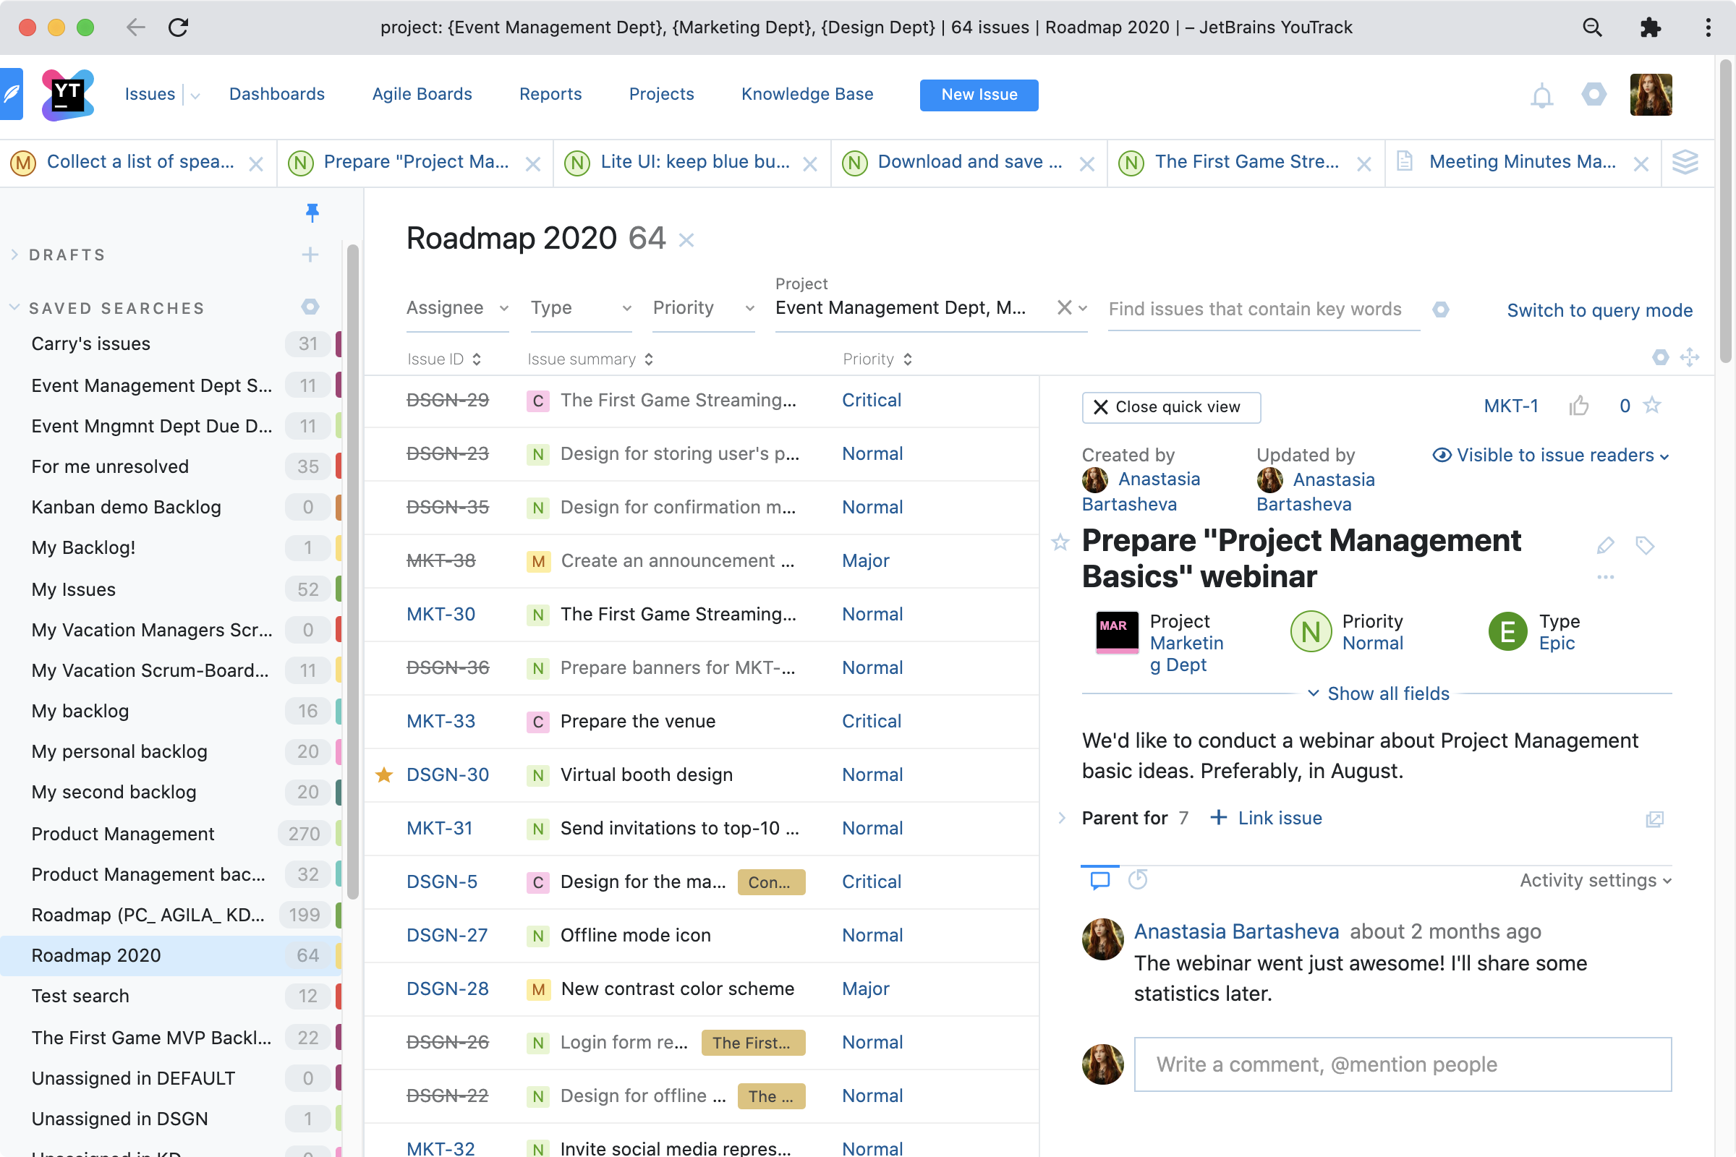This screenshot has height=1157, width=1736.
Task: Click Switch to query mode
Action: tap(1599, 311)
